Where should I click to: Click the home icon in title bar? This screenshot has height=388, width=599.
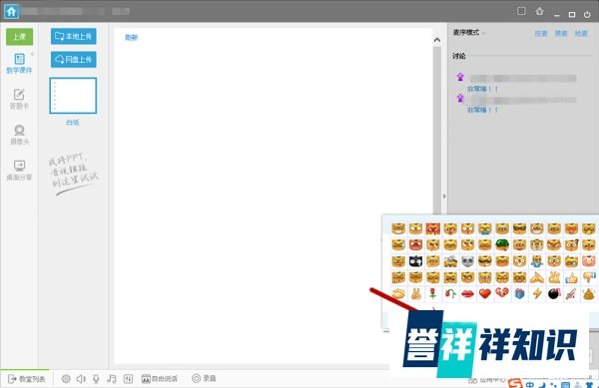(11, 11)
